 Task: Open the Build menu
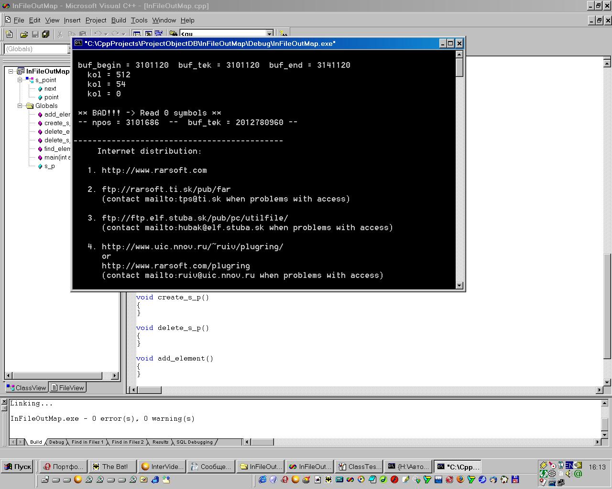coord(119,20)
